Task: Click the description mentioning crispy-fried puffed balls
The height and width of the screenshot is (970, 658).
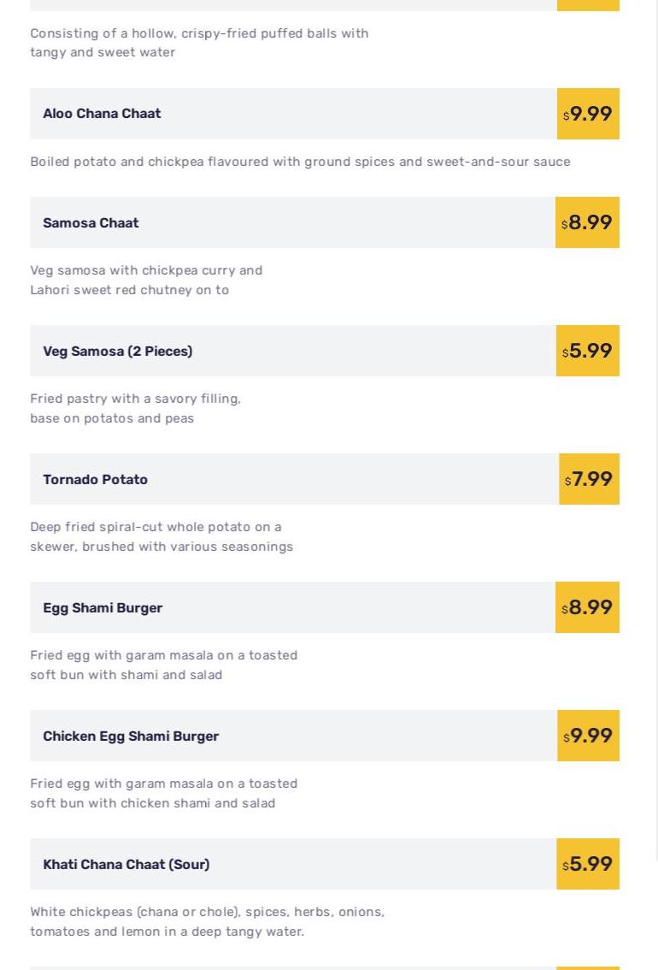Action: click(199, 43)
